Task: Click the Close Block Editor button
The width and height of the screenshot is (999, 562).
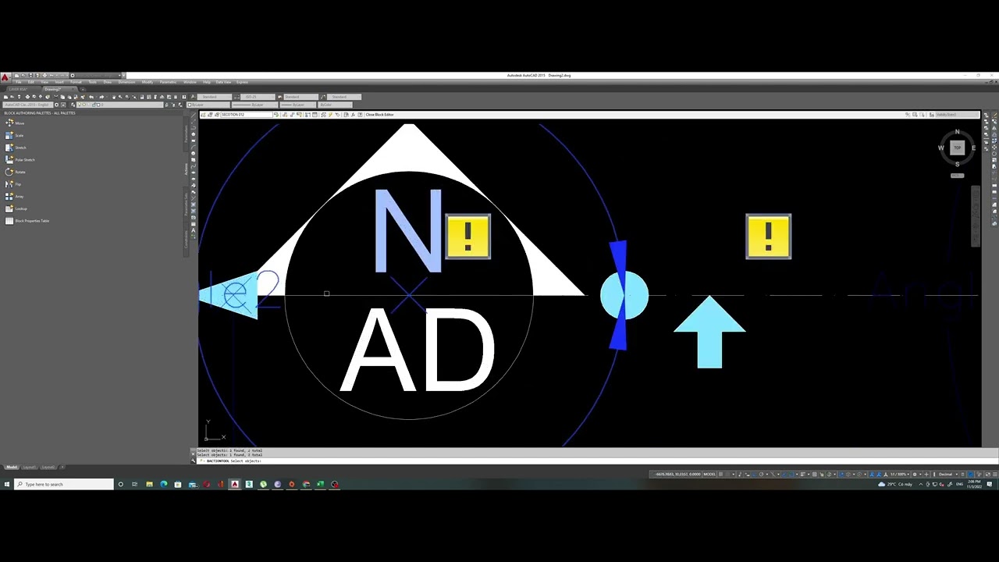Action: tap(381, 115)
